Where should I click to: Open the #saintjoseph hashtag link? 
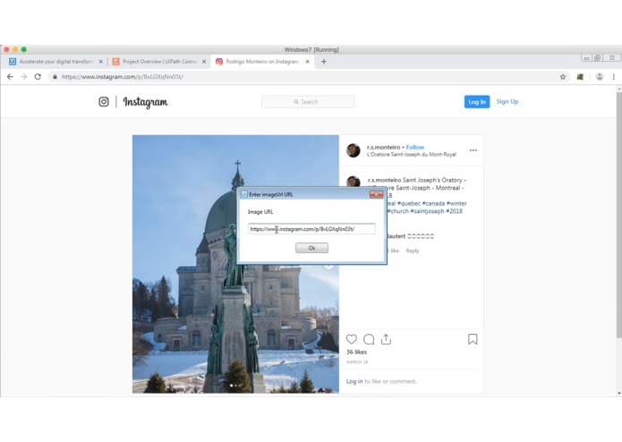coord(427,211)
